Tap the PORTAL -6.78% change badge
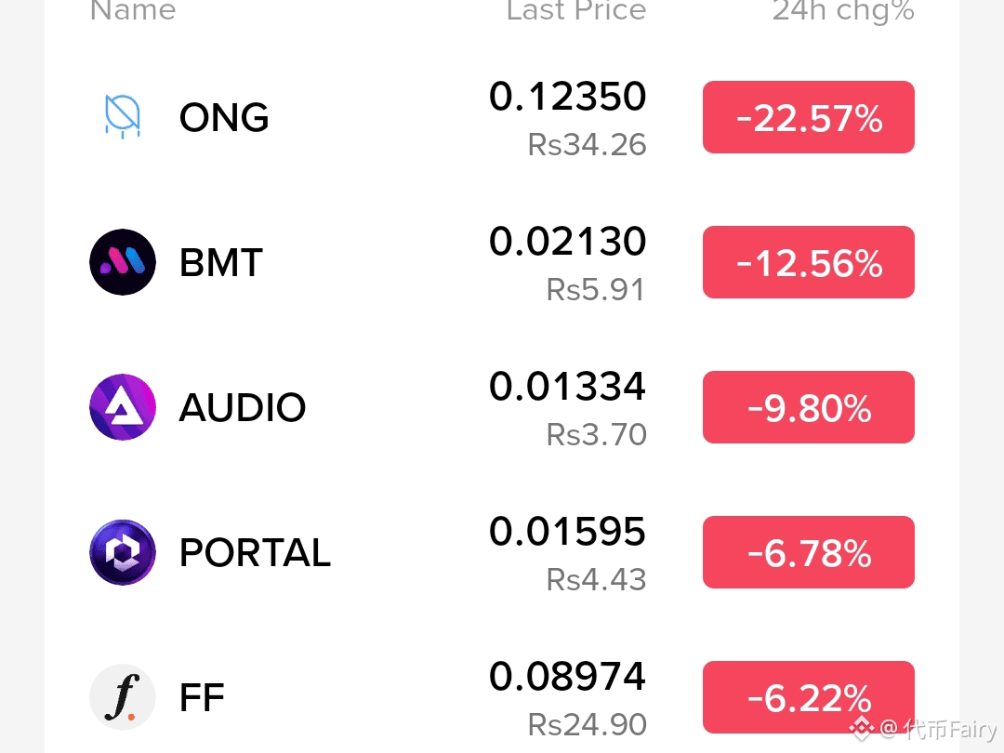This screenshot has width=1004, height=753. click(809, 552)
